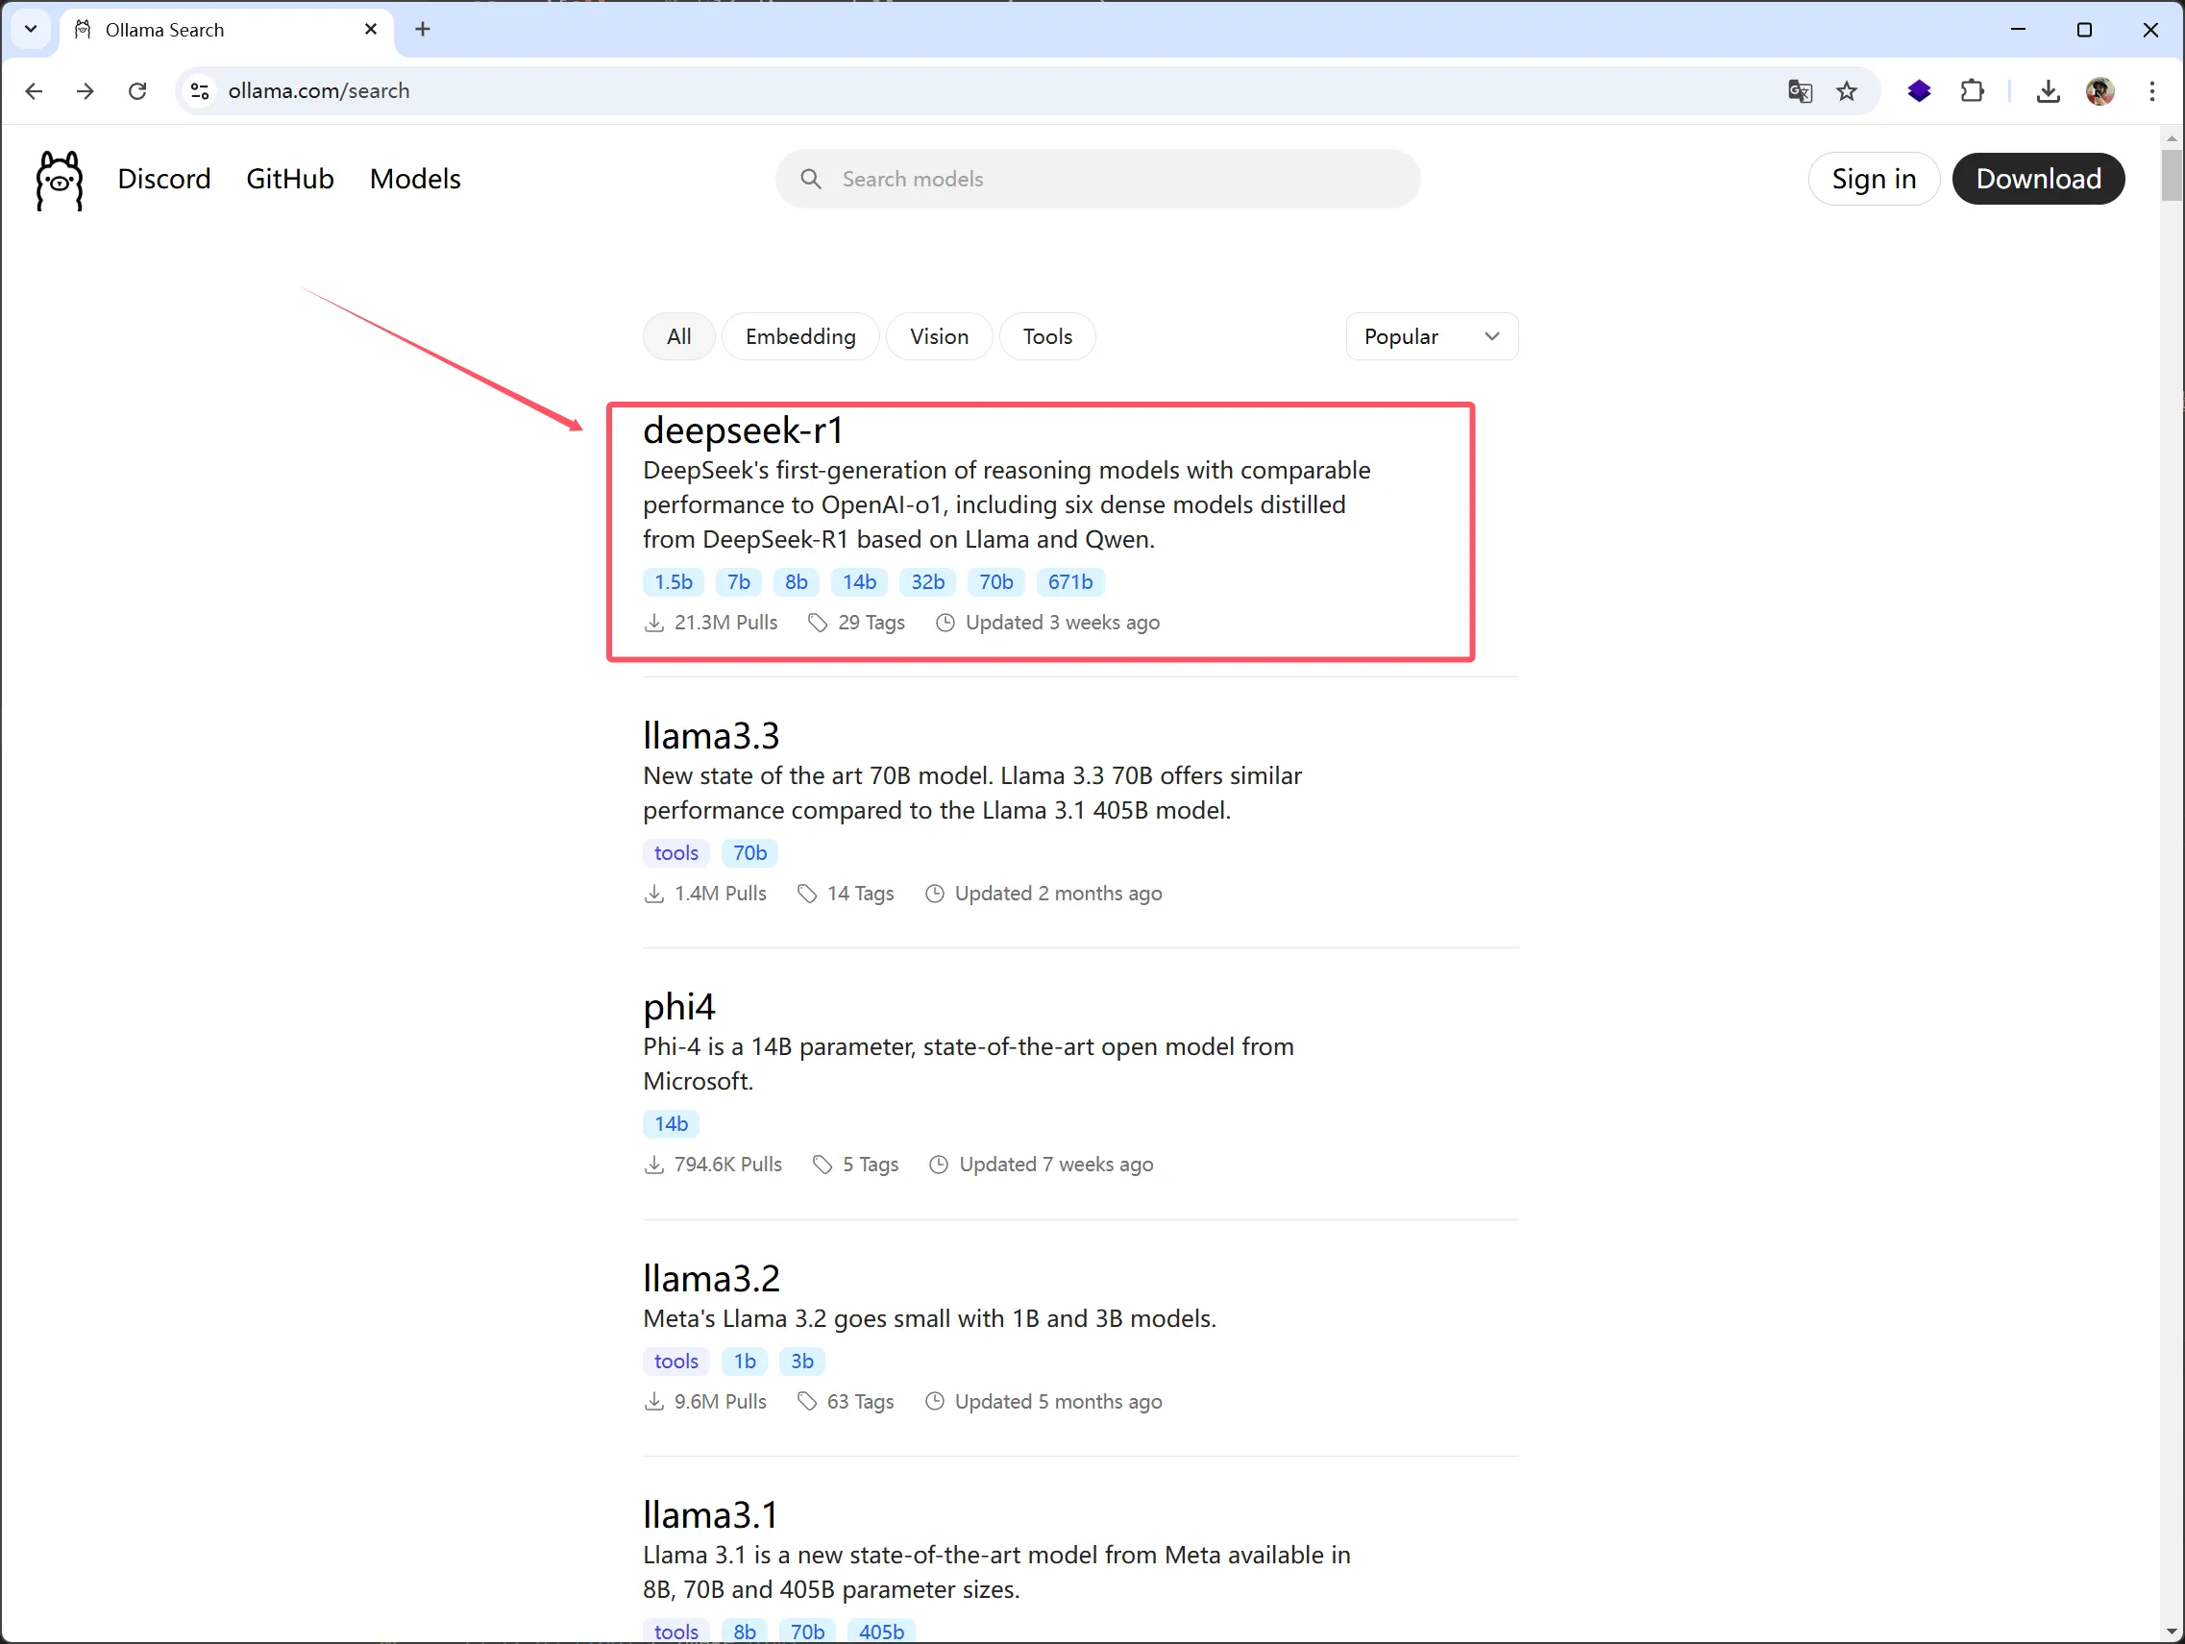Click scrollbar down arrow at bottom
This screenshot has width=2185, height=1644.
pos(2172,1632)
